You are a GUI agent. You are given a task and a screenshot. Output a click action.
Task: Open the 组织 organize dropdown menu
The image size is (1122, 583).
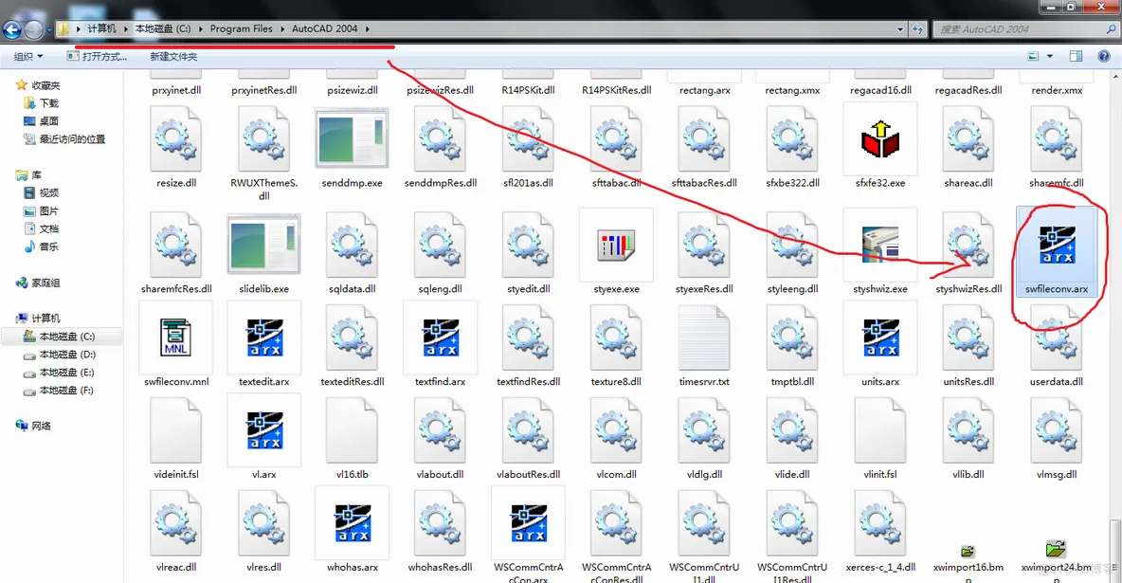[x=28, y=56]
